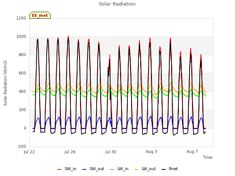Click the black Rnet legend swatch
This screenshot has width=235, height=176.
(163, 169)
